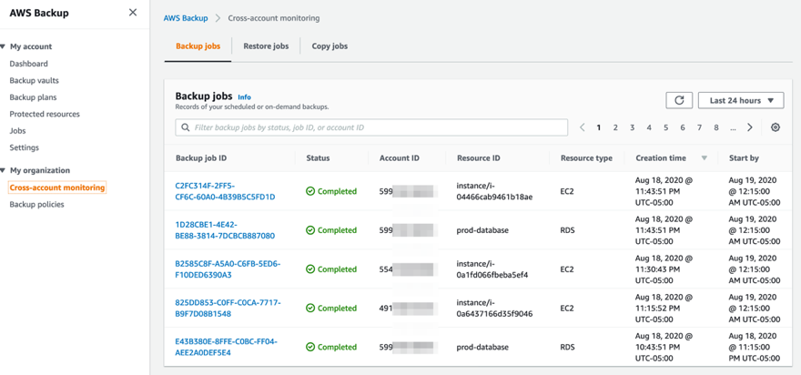Image resolution: width=801 pixels, height=375 pixels.
Task: Go to page 5 of results
Action: click(x=665, y=127)
